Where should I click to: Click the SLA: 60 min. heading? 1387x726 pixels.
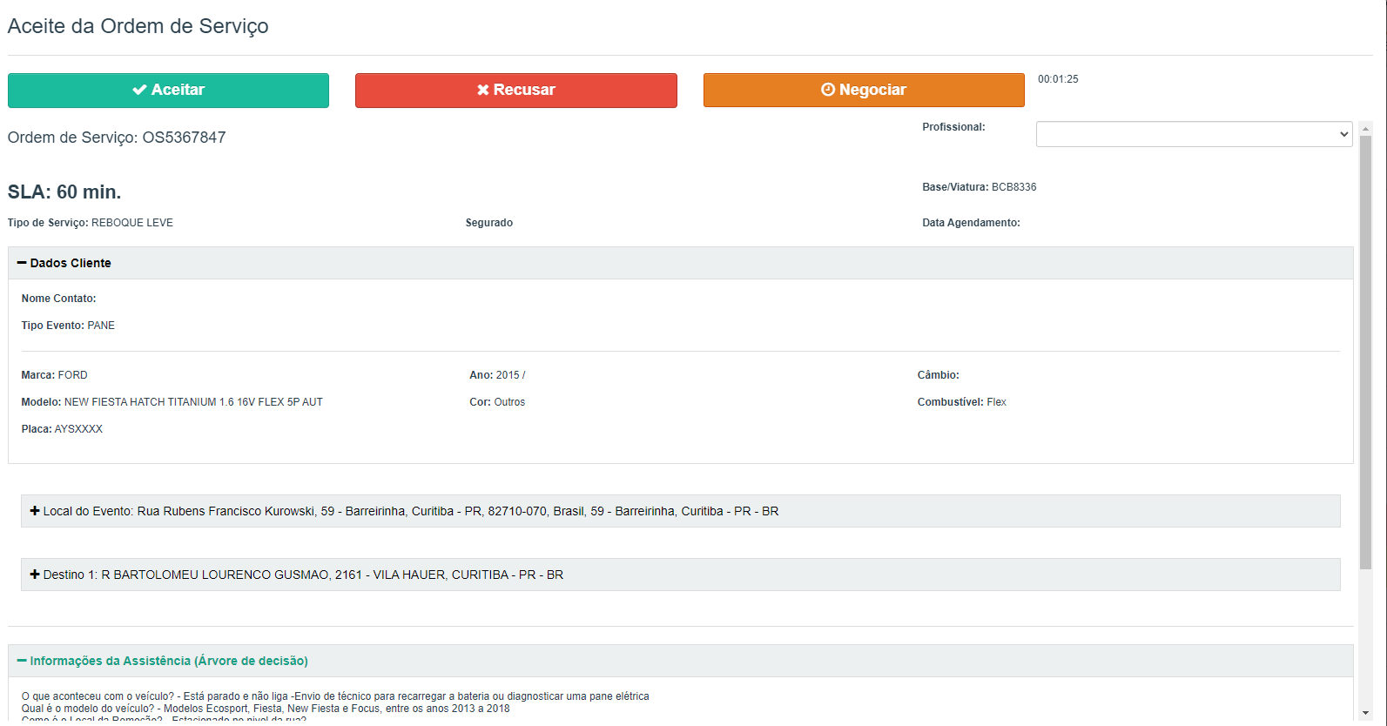click(x=64, y=192)
